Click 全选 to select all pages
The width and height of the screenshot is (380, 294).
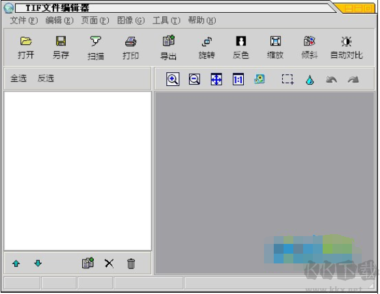tap(18, 78)
